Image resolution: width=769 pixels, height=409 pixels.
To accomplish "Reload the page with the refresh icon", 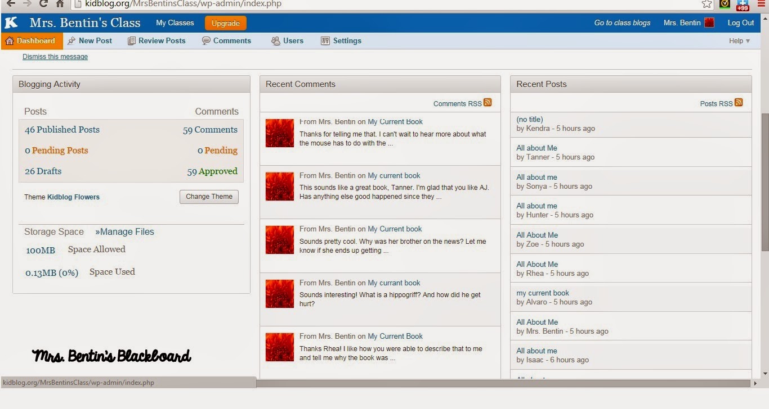I will pyautogui.click(x=43, y=4).
